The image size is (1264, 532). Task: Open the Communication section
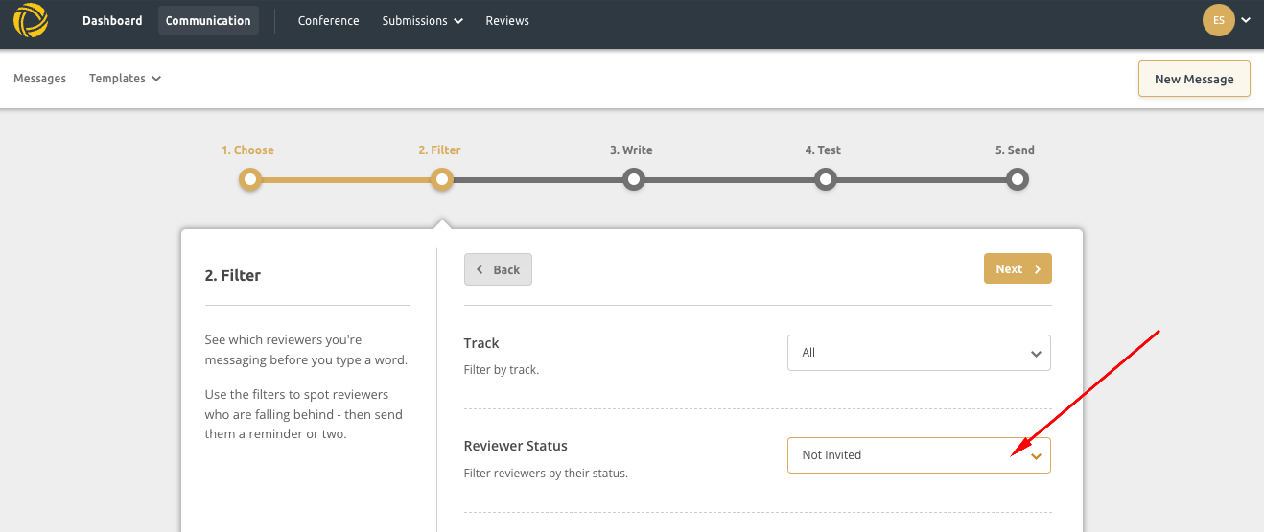[x=208, y=20]
